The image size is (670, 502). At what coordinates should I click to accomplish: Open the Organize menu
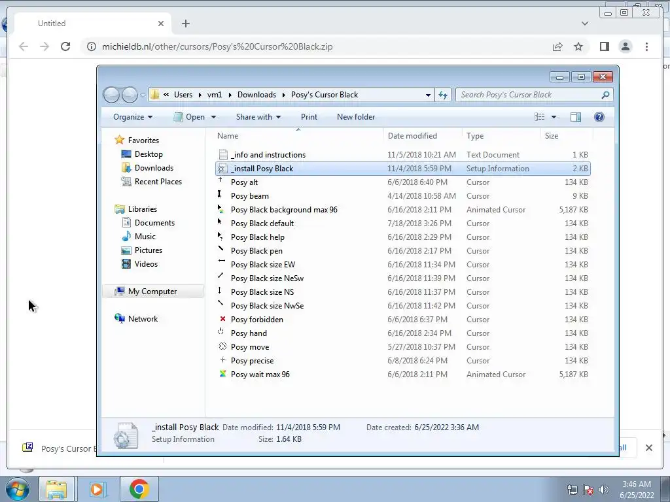coord(132,117)
